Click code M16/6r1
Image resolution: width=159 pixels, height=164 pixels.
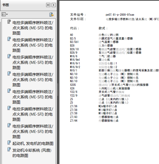(x=75, y=63)
